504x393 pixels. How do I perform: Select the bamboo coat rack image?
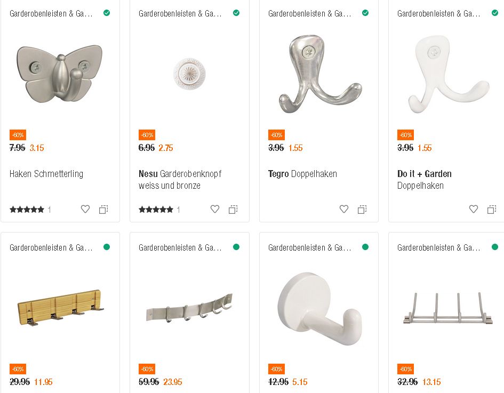pyautogui.click(x=60, y=307)
